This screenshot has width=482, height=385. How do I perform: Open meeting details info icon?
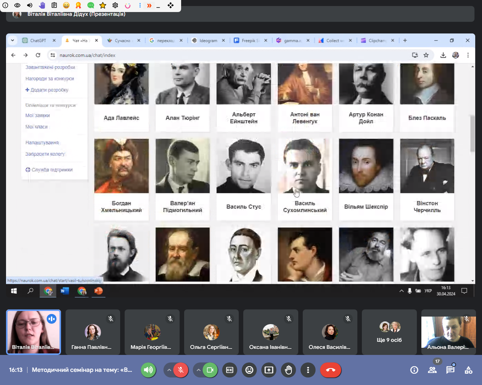(x=414, y=370)
